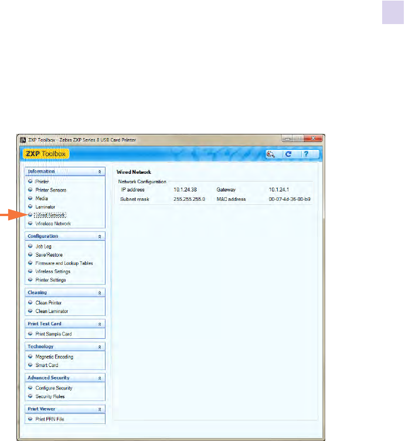Select Clean Laminator

click(x=52, y=311)
